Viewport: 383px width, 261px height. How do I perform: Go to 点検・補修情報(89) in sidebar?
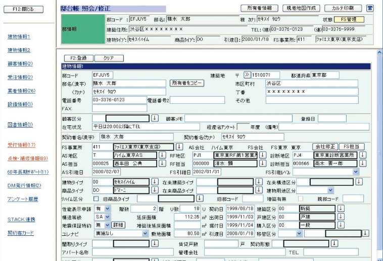(x=28, y=158)
